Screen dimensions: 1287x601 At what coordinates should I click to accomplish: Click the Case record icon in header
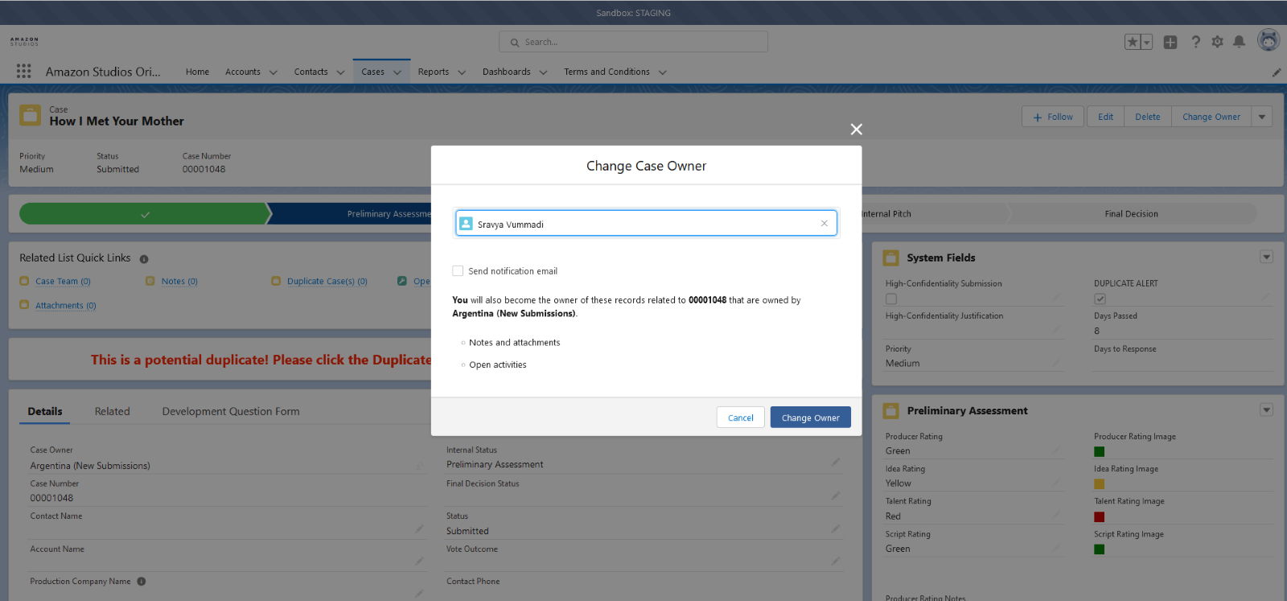coord(30,115)
